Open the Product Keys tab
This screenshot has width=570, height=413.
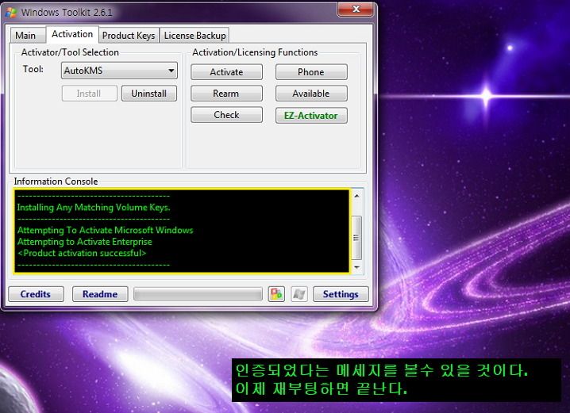pos(129,36)
